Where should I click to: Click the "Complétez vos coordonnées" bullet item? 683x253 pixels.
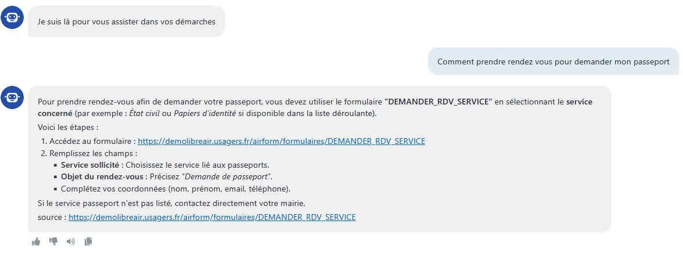point(175,189)
